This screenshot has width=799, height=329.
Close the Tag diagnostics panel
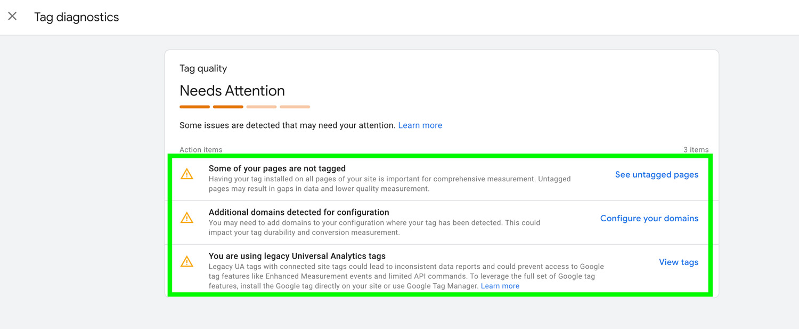(12, 17)
